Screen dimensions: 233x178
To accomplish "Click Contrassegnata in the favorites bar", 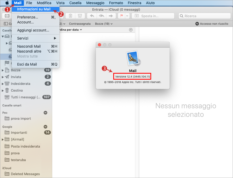I will coord(80,24).
